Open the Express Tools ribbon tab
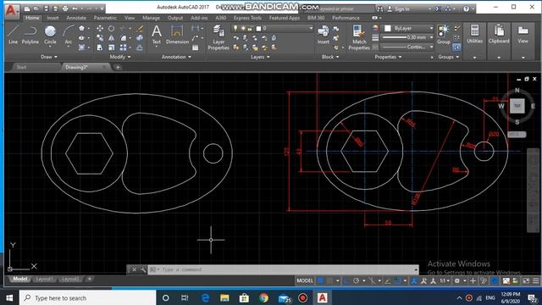542x305 pixels. click(247, 18)
